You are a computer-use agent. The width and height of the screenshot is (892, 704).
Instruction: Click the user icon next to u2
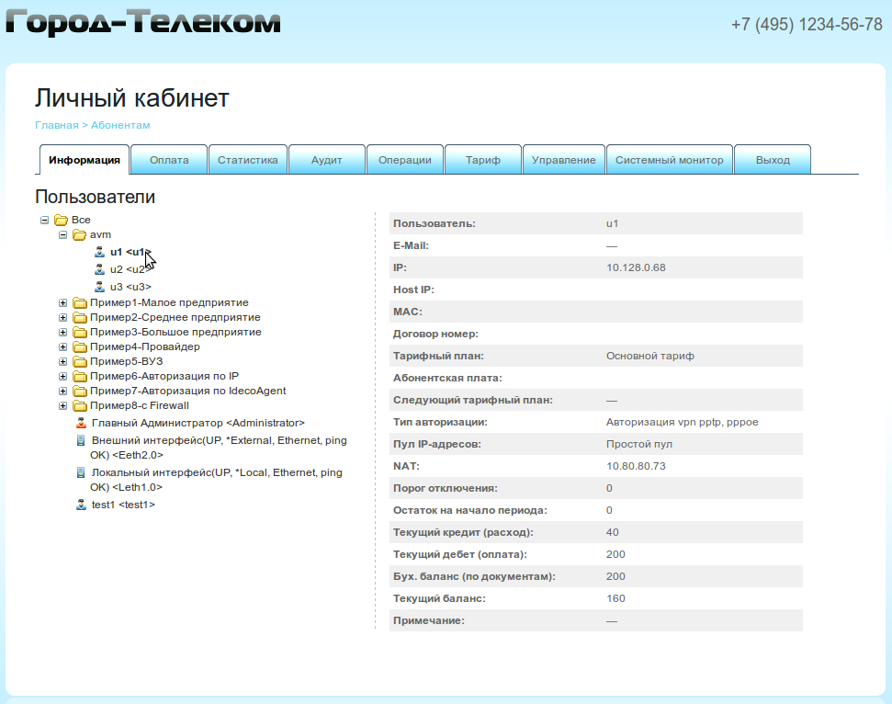coord(99,269)
